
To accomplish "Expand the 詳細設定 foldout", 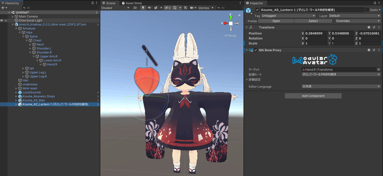I will point(247,79).
